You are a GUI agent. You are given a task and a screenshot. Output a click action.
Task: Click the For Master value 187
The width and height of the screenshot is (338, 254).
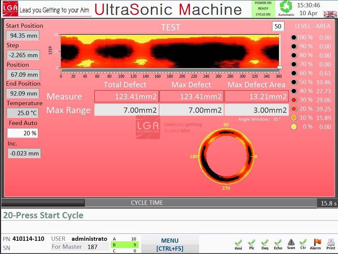(93, 247)
